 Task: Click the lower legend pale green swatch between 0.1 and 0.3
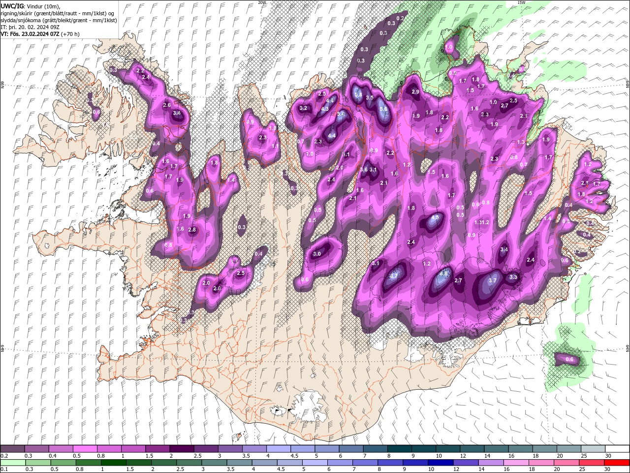click(13, 463)
